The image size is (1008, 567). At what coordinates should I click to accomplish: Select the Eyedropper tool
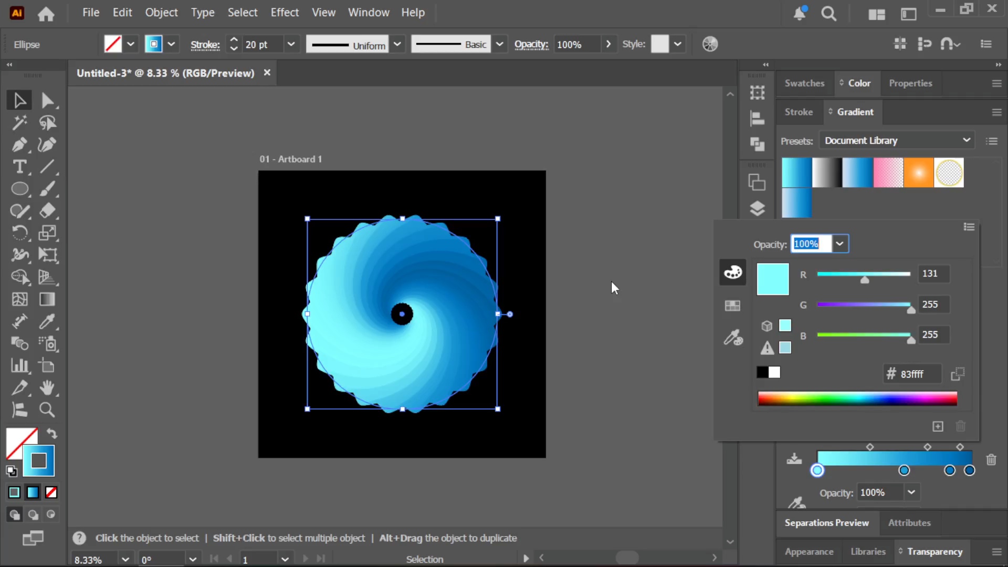point(47,321)
